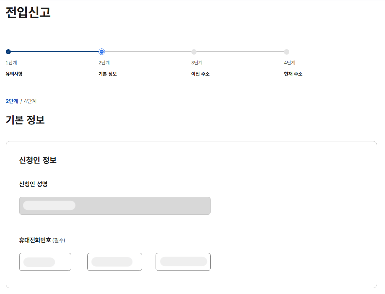Open the 2단계 breadcrumb link
385x294 pixels.
point(11,101)
